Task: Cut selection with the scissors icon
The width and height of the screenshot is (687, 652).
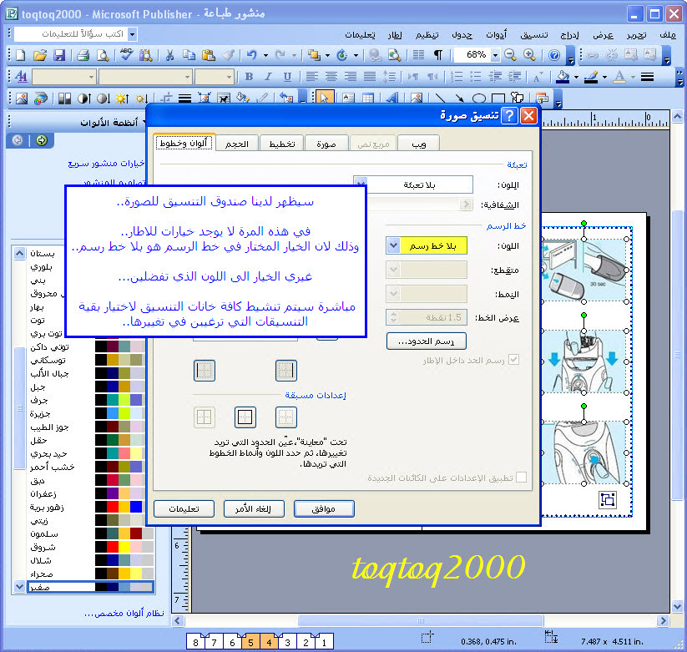Action: coord(169,55)
